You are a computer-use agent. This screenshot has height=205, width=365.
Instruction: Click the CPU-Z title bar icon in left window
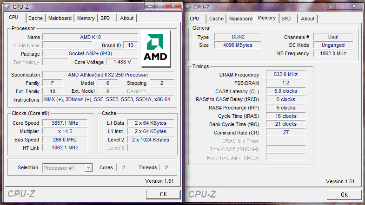7,6
